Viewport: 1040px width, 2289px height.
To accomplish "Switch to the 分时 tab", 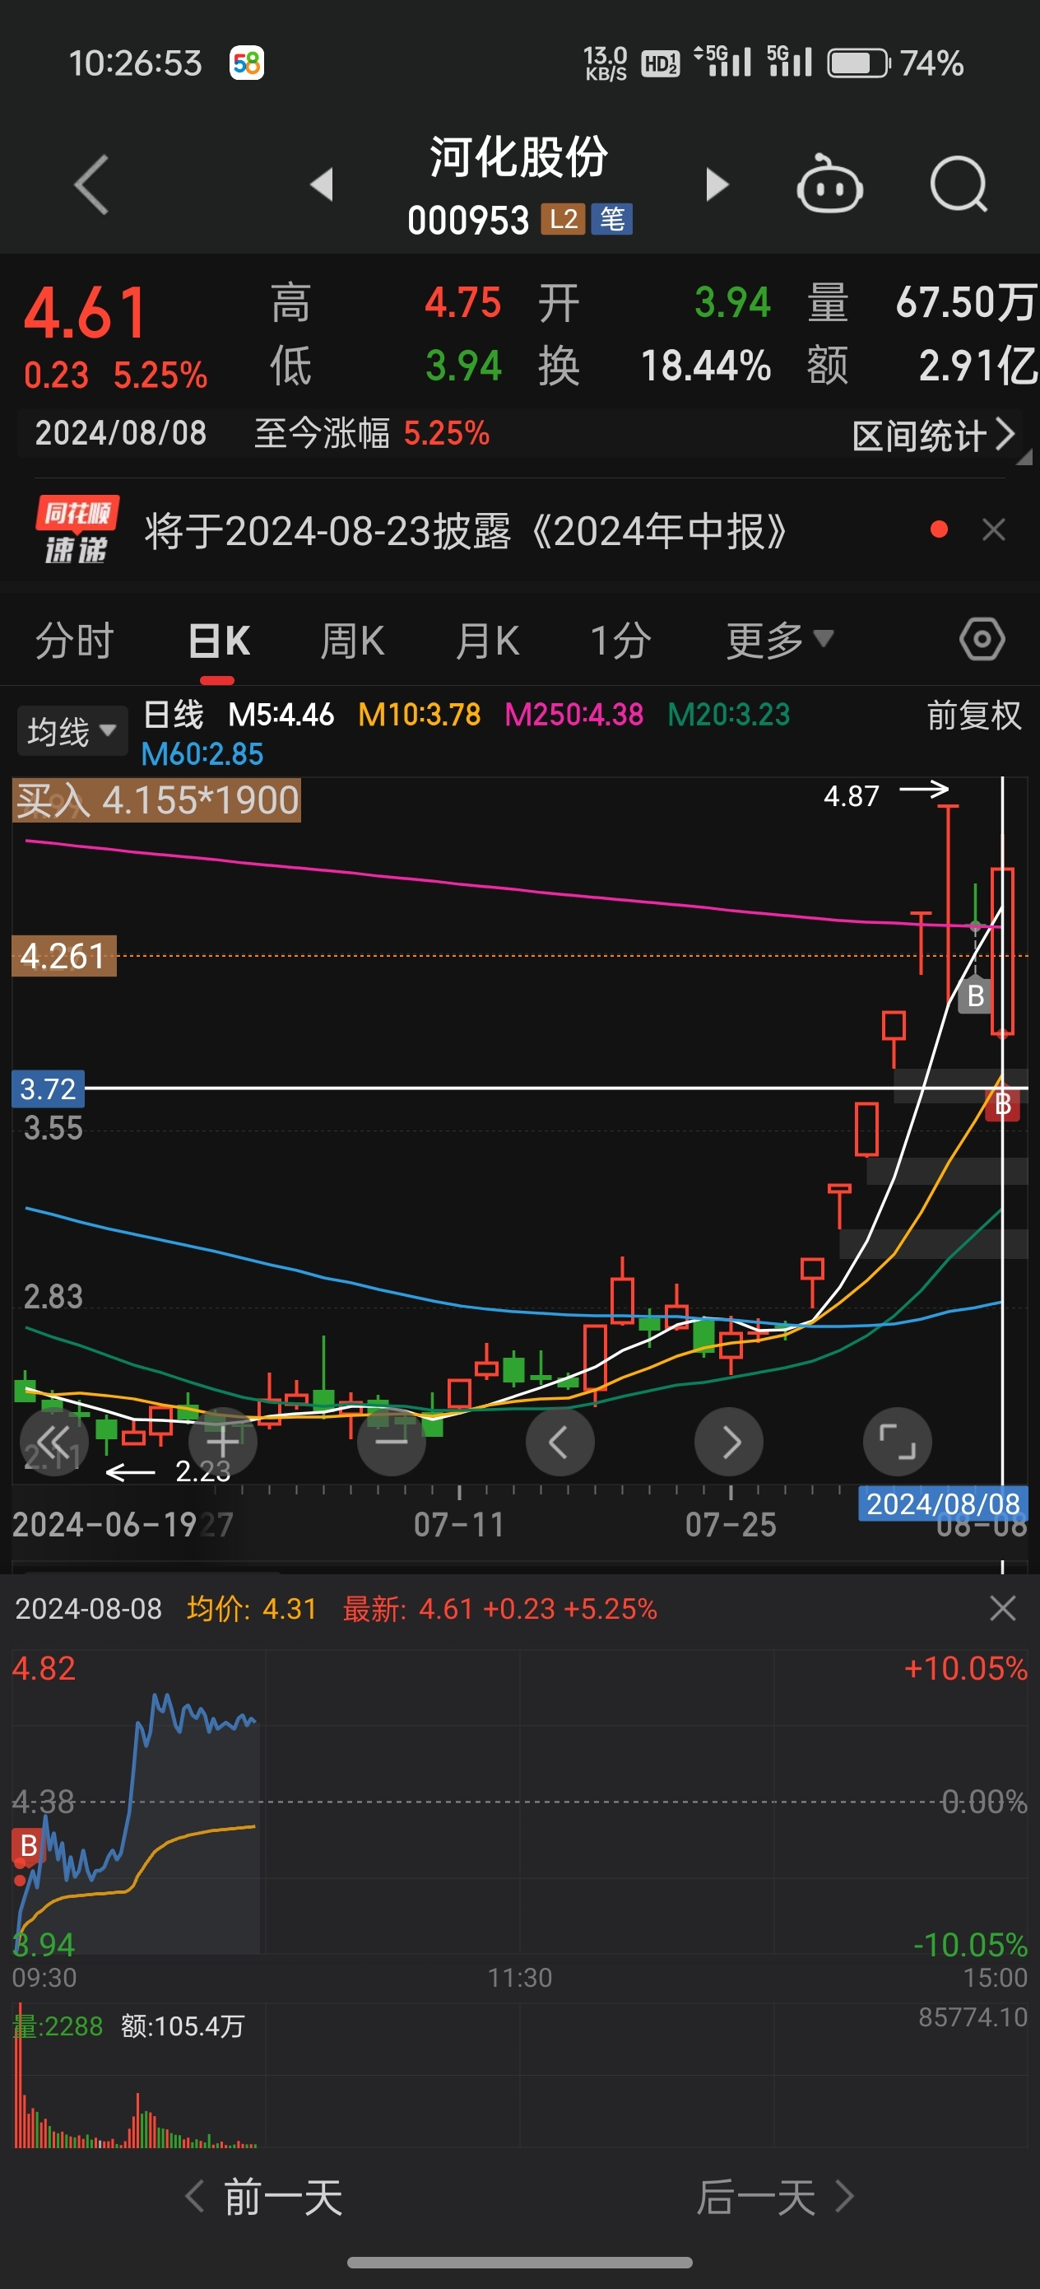I will [x=75, y=640].
